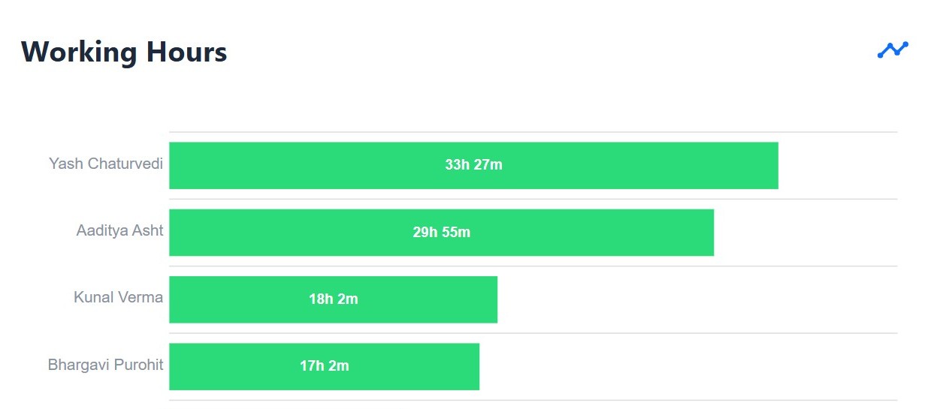The height and width of the screenshot is (409, 934).
Task: Open the Aaditya Asht name label
Action: pos(119,230)
